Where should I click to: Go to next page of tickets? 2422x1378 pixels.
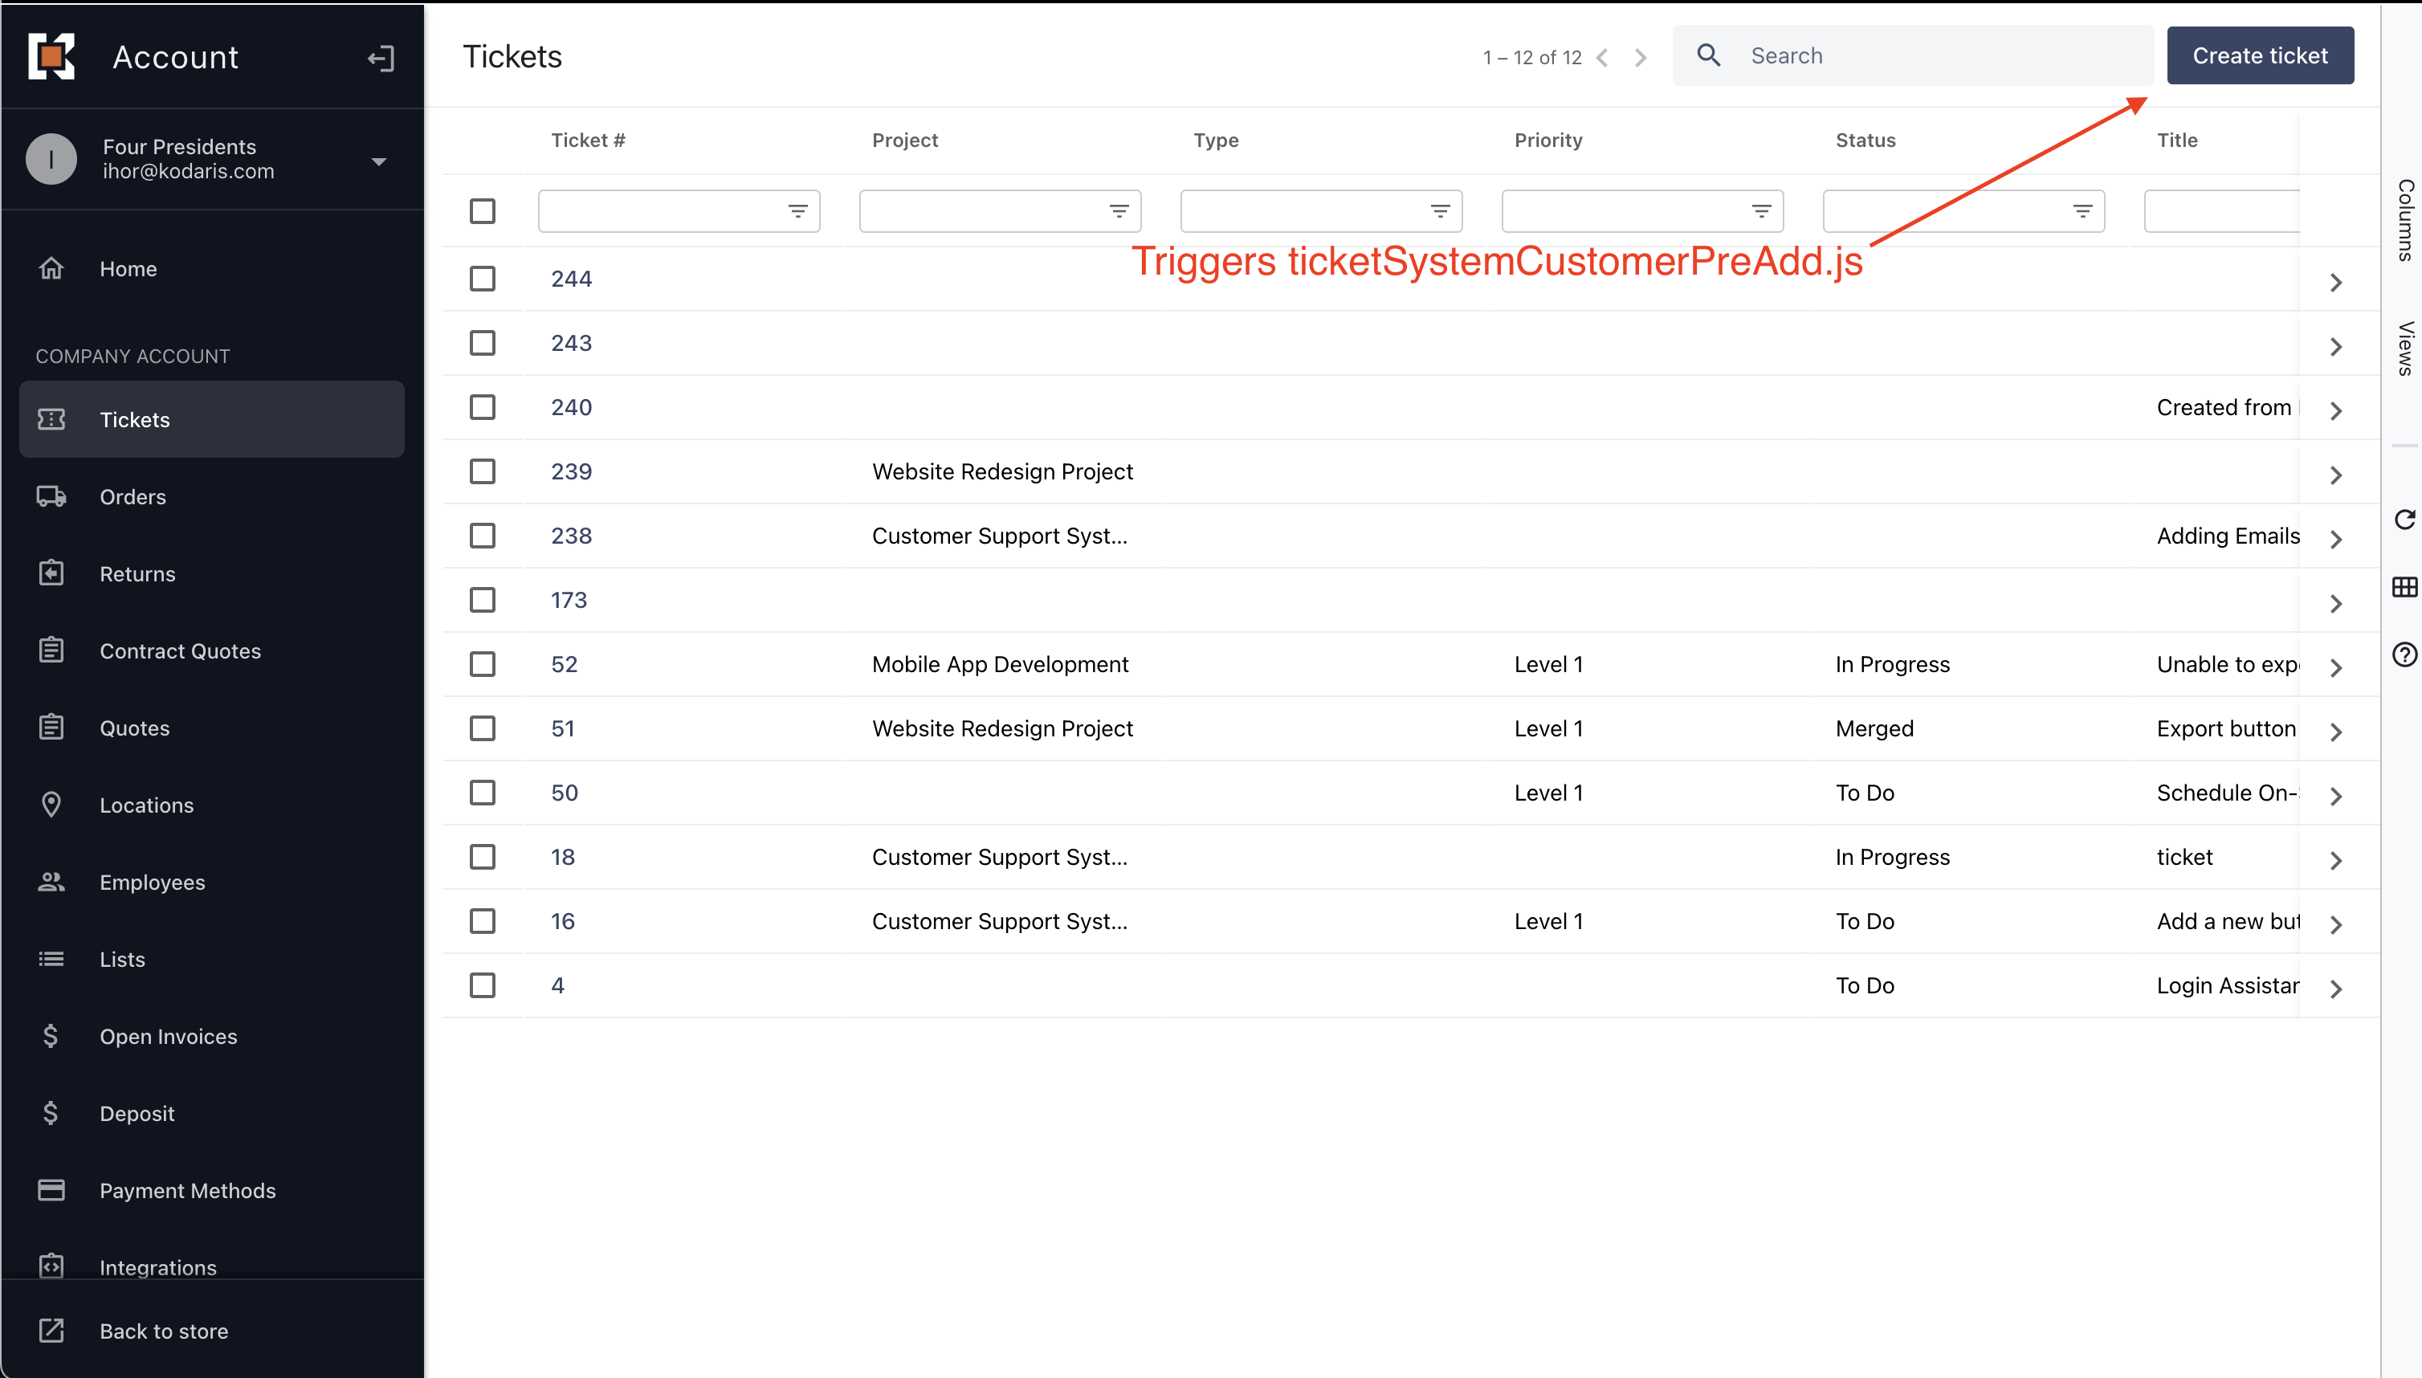1641,59
